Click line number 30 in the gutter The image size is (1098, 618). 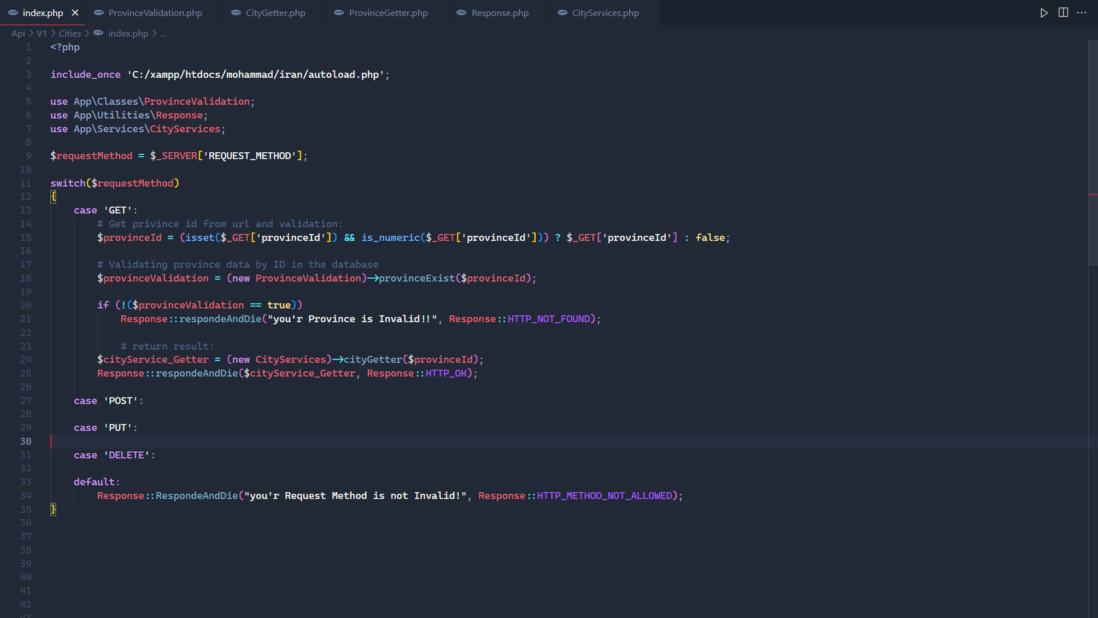26,441
